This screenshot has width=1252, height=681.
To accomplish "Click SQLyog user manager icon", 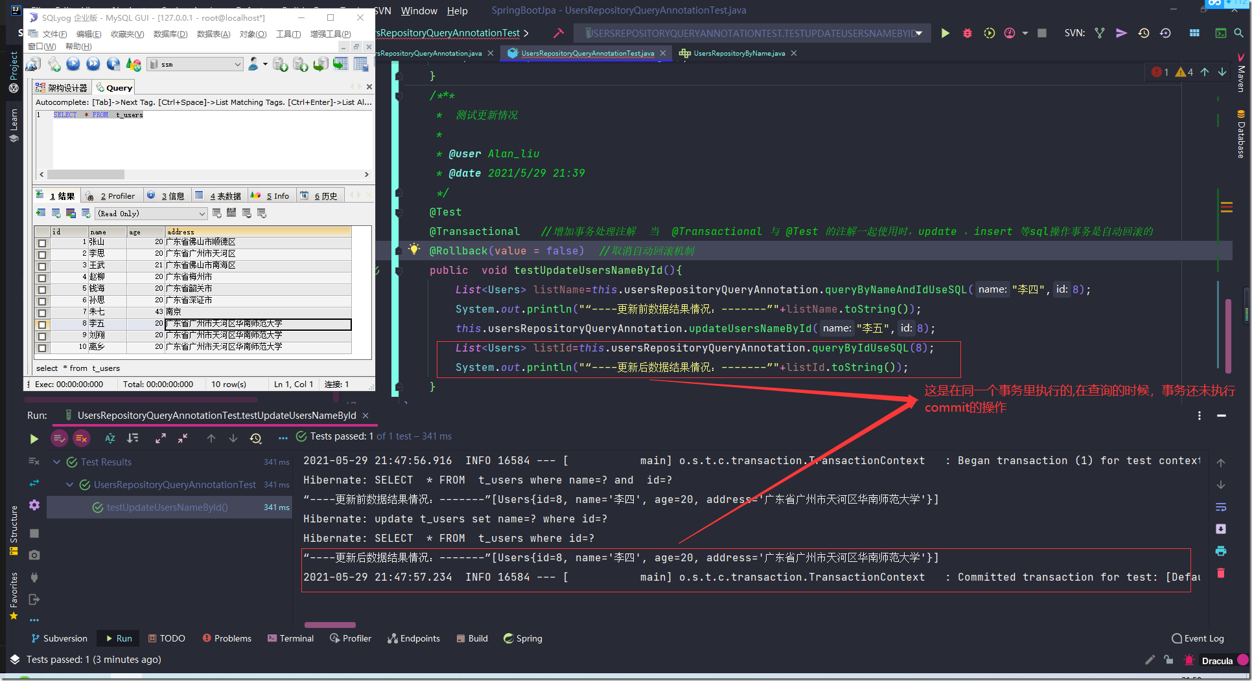I will 254,64.
